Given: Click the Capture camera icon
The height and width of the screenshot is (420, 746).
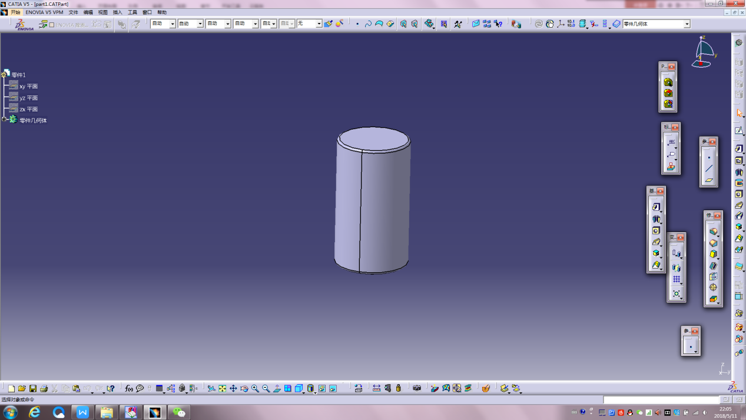Looking at the screenshot, I should (x=417, y=389).
